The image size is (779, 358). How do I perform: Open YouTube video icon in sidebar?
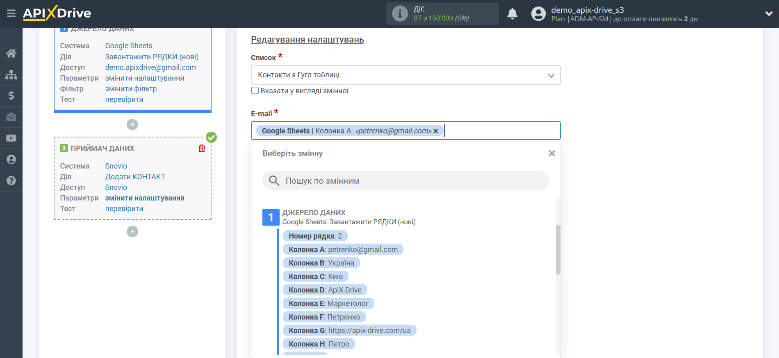click(x=11, y=138)
